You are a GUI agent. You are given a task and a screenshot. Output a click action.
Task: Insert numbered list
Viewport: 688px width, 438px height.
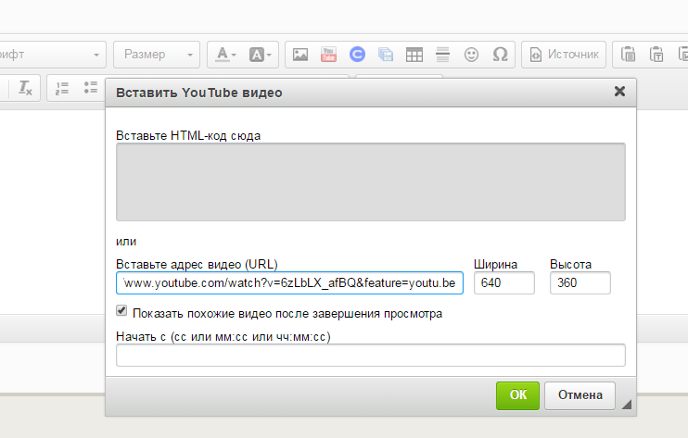click(x=62, y=88)
